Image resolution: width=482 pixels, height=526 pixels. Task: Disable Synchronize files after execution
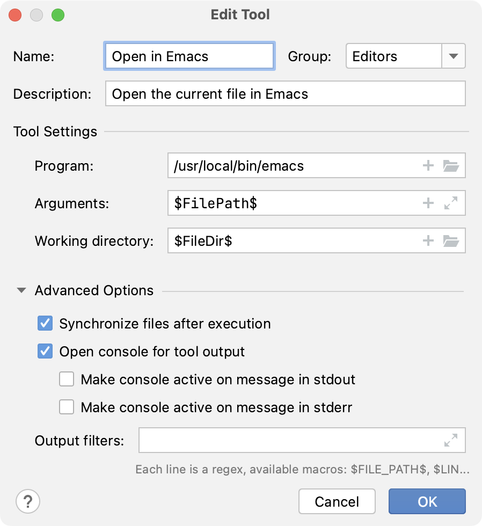click(45, 324)
